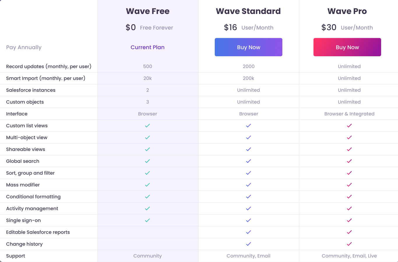398x262 pixels.
Task: Click Wave Pro's Browser & Integrated interface value
Action: [349, 114]
